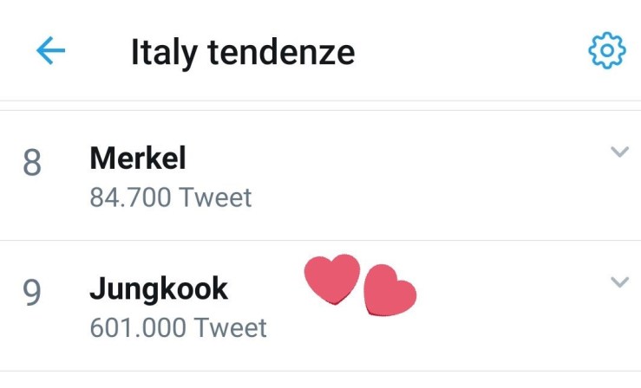Click the 84.700 tweet count number

[x=131, y=197]
